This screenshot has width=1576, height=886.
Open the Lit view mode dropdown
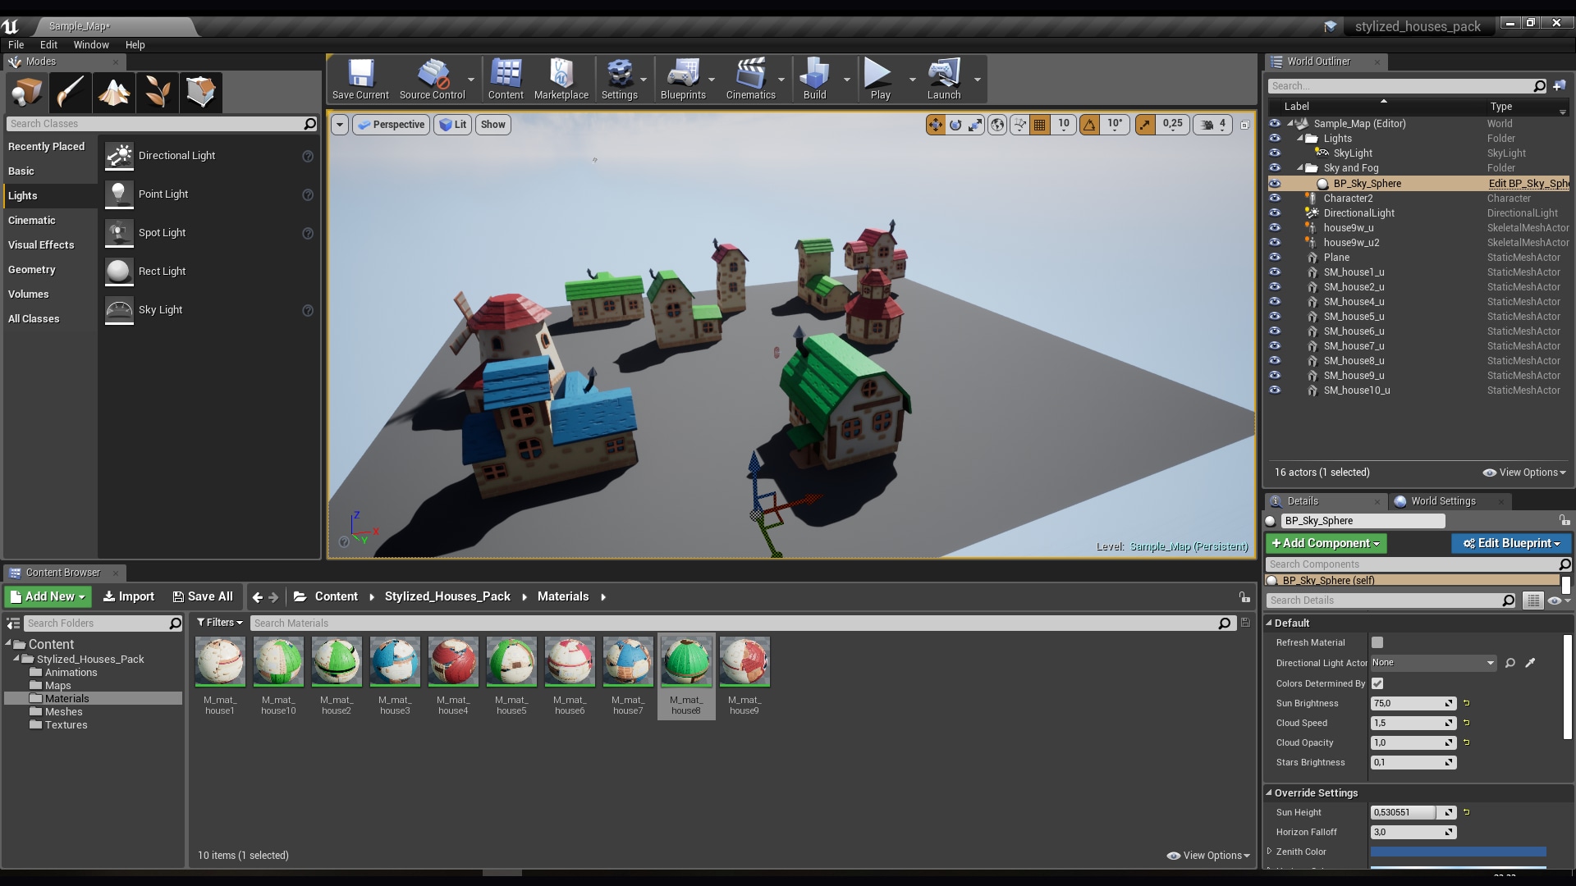pyautogui.click(x=452, y=125)
